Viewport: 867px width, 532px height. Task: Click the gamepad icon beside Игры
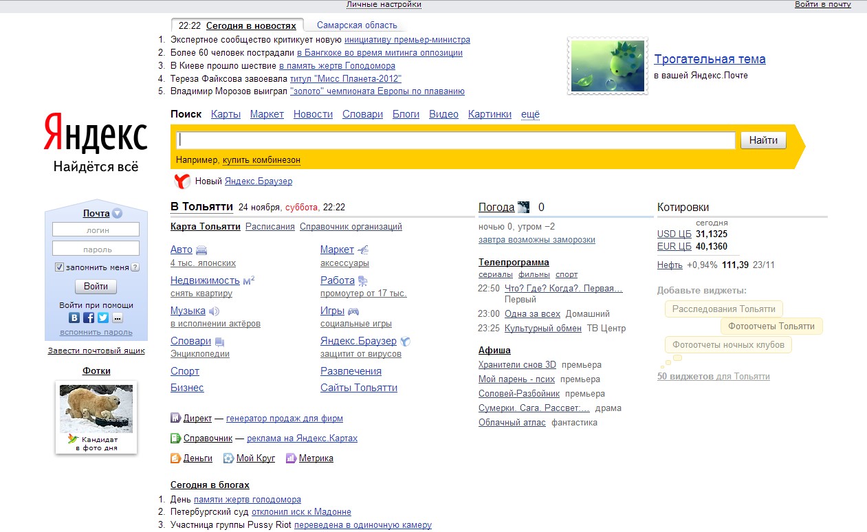click(353, 311)
